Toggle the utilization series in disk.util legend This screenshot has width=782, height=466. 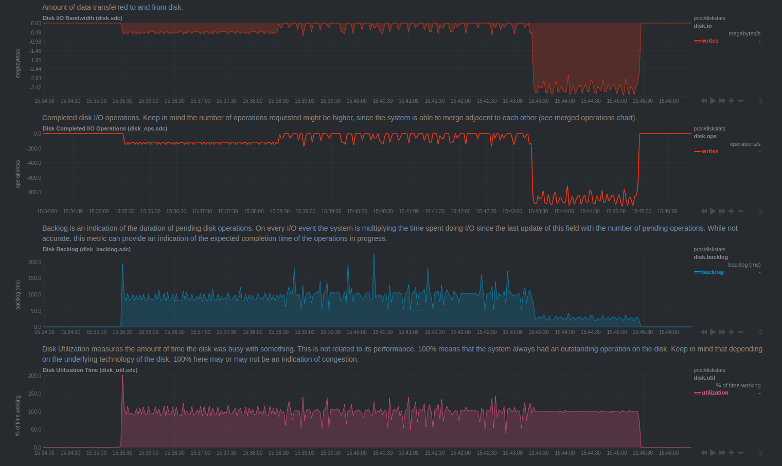click(715, 393)
